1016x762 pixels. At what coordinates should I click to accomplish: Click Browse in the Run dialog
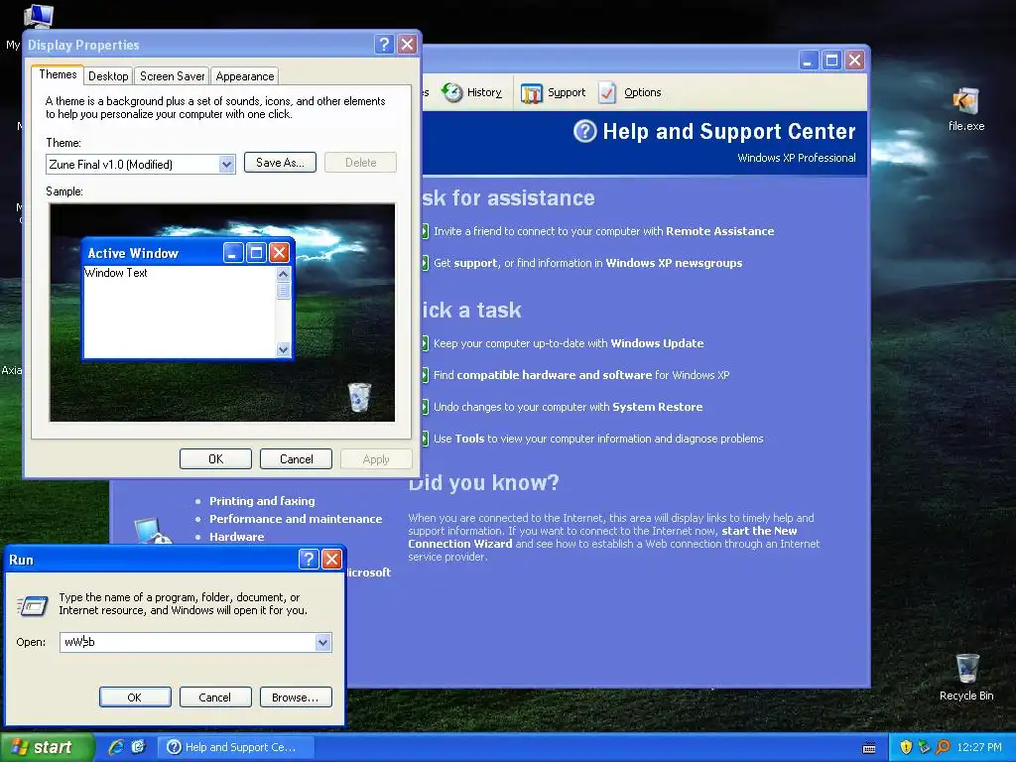tap(296, 698)
